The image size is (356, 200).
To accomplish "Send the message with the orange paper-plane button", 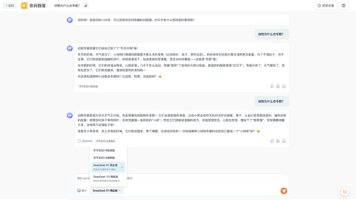I will [284, 191].
